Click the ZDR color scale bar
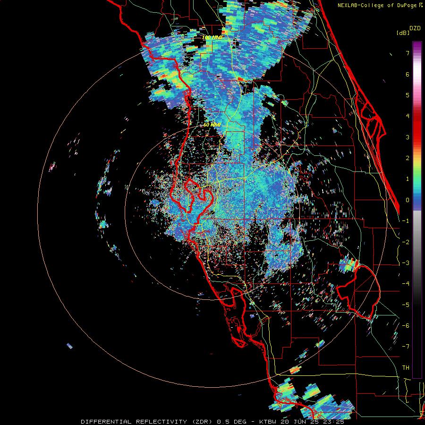The image size is (425, 425). click(x=417, y=210)
